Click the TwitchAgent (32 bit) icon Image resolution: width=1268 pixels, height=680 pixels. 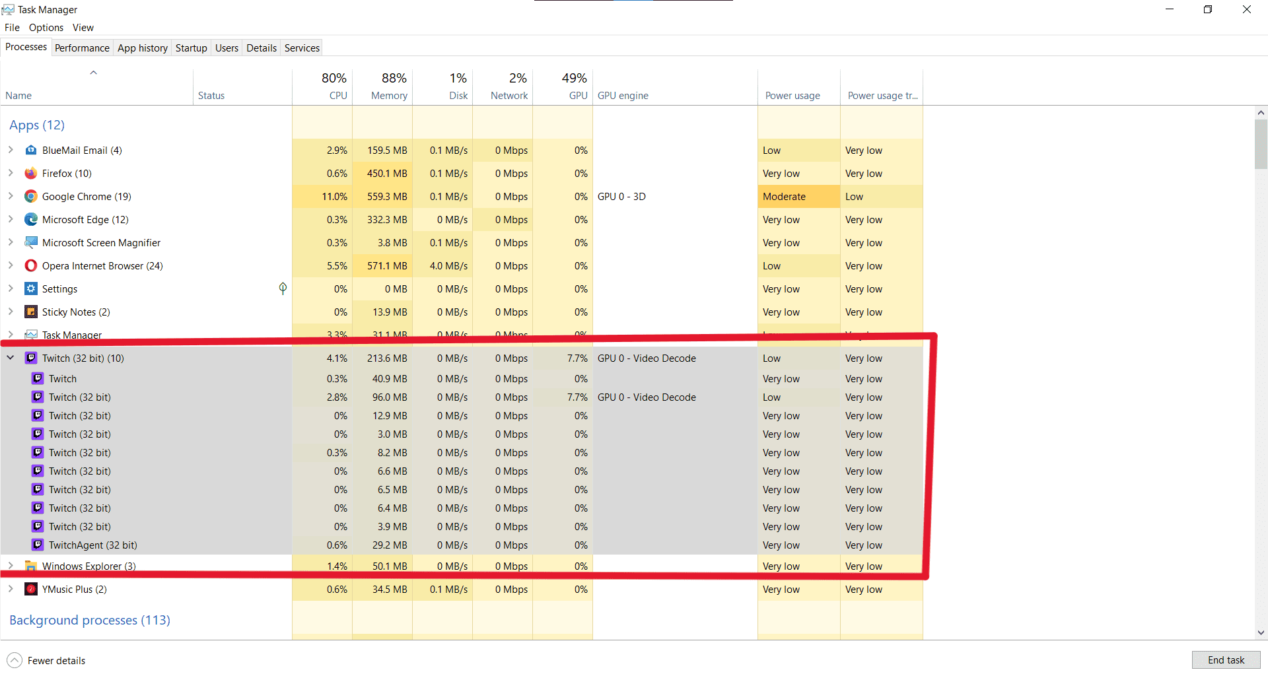point(38,545)
